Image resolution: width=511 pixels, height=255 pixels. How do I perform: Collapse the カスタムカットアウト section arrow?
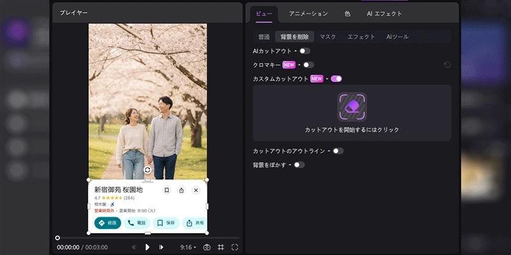tap(327, 78)
